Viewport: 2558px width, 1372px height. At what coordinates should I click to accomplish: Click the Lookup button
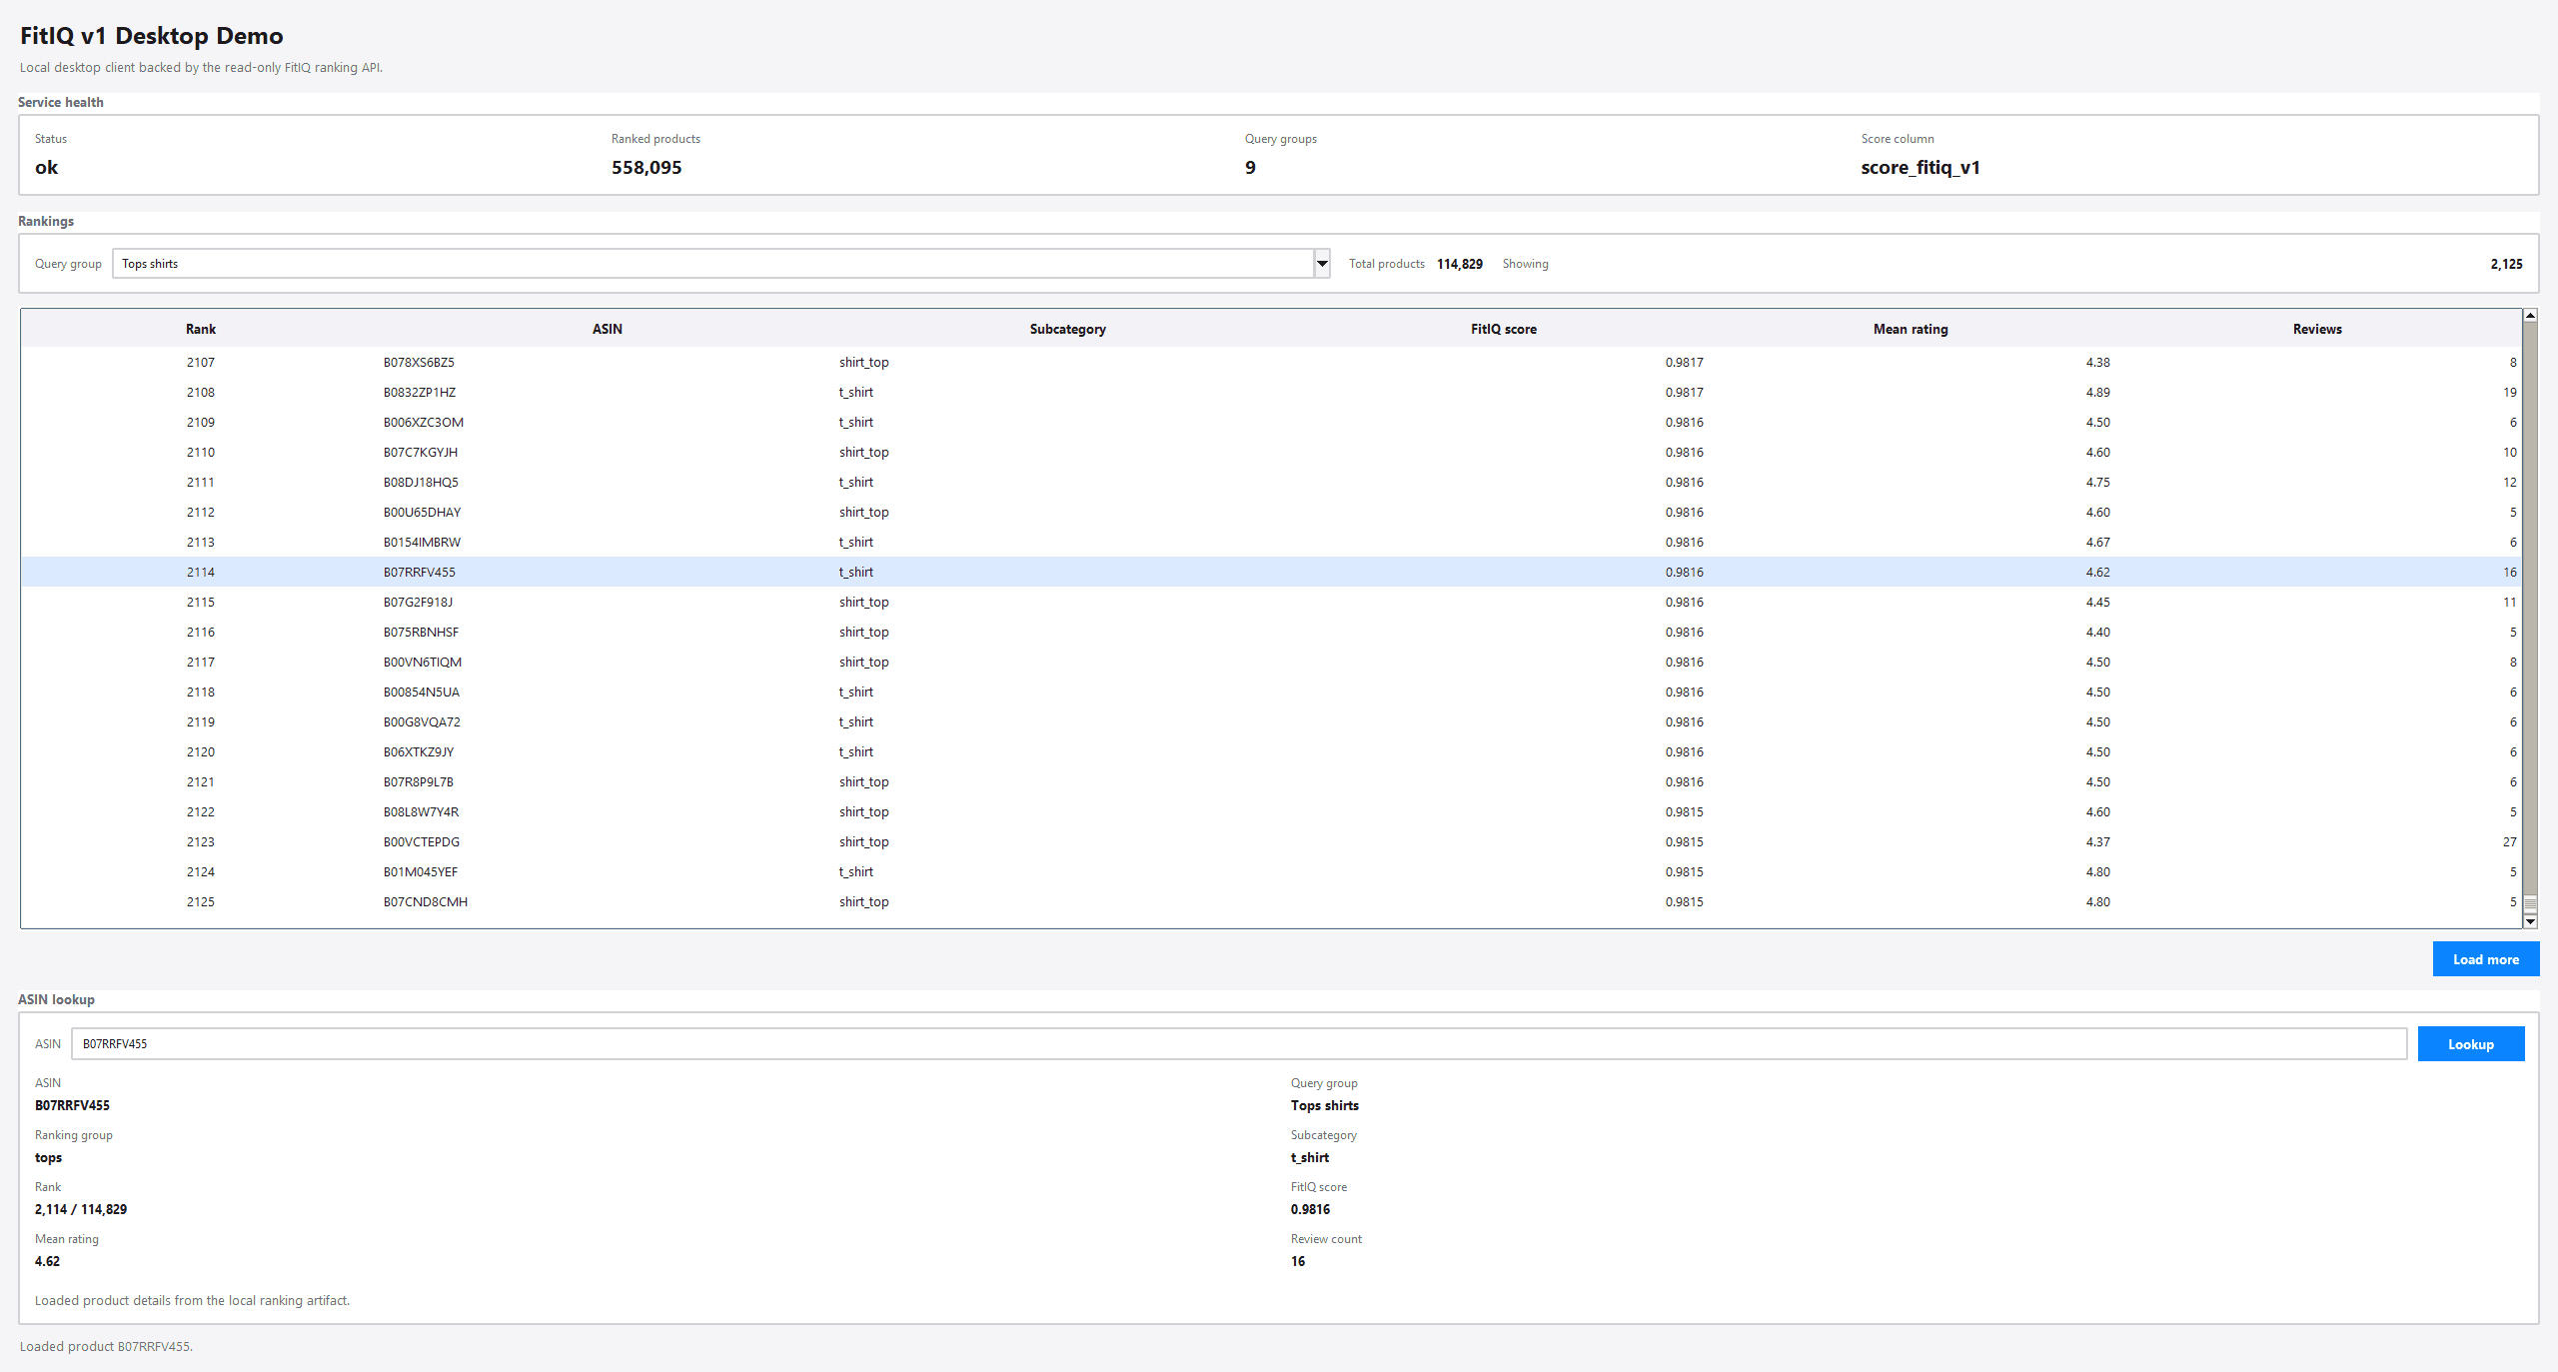point(2470,1044)
